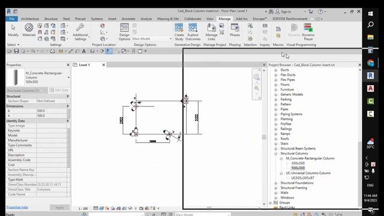This screenshot has height=216, width=384.
Task: Print from the quick access toolbar
Action: point(52,51)
